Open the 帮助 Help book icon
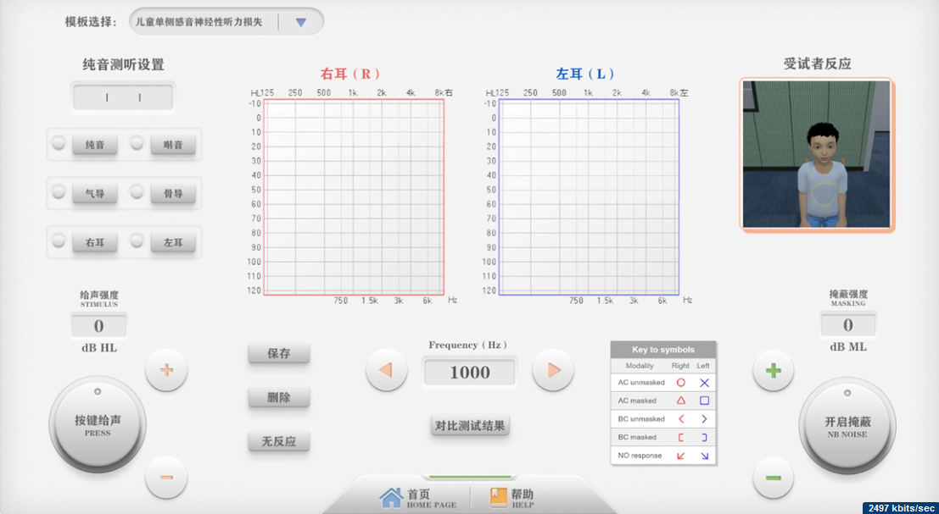The width and height of the screenshot is (939, 514). (499, 497)
